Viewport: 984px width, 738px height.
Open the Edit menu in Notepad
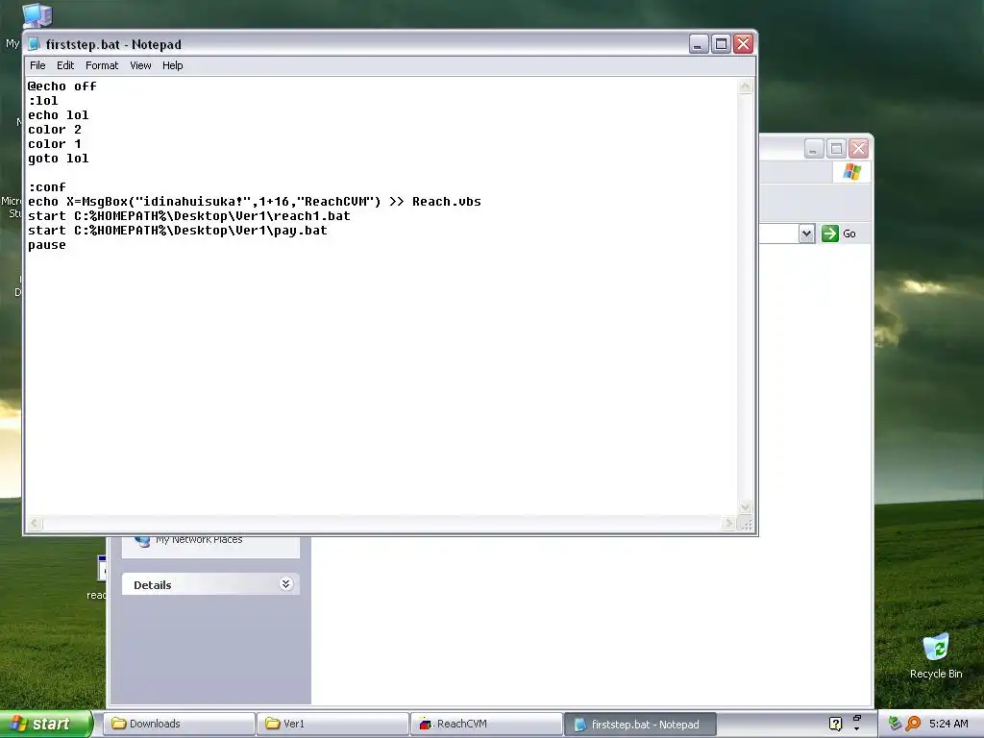pyautogui.click(x=65, y=65)
